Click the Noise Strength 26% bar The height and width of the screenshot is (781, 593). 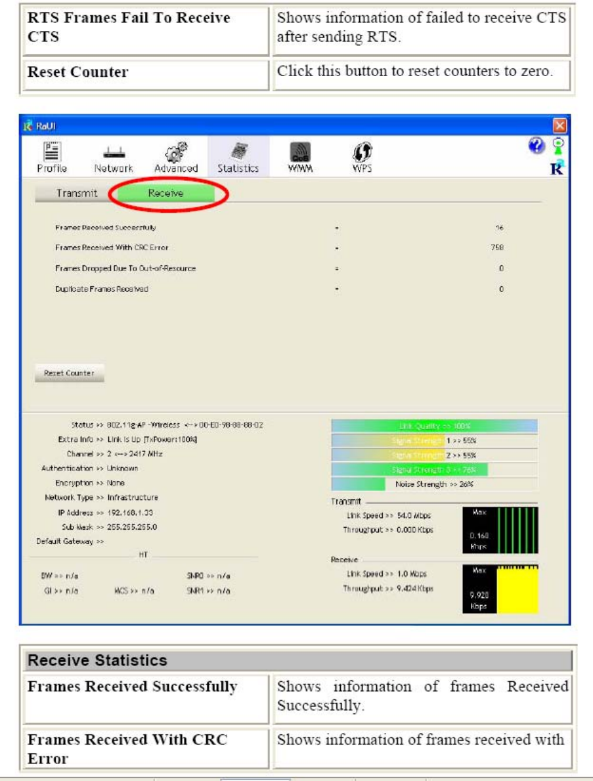tap(434, 484)
